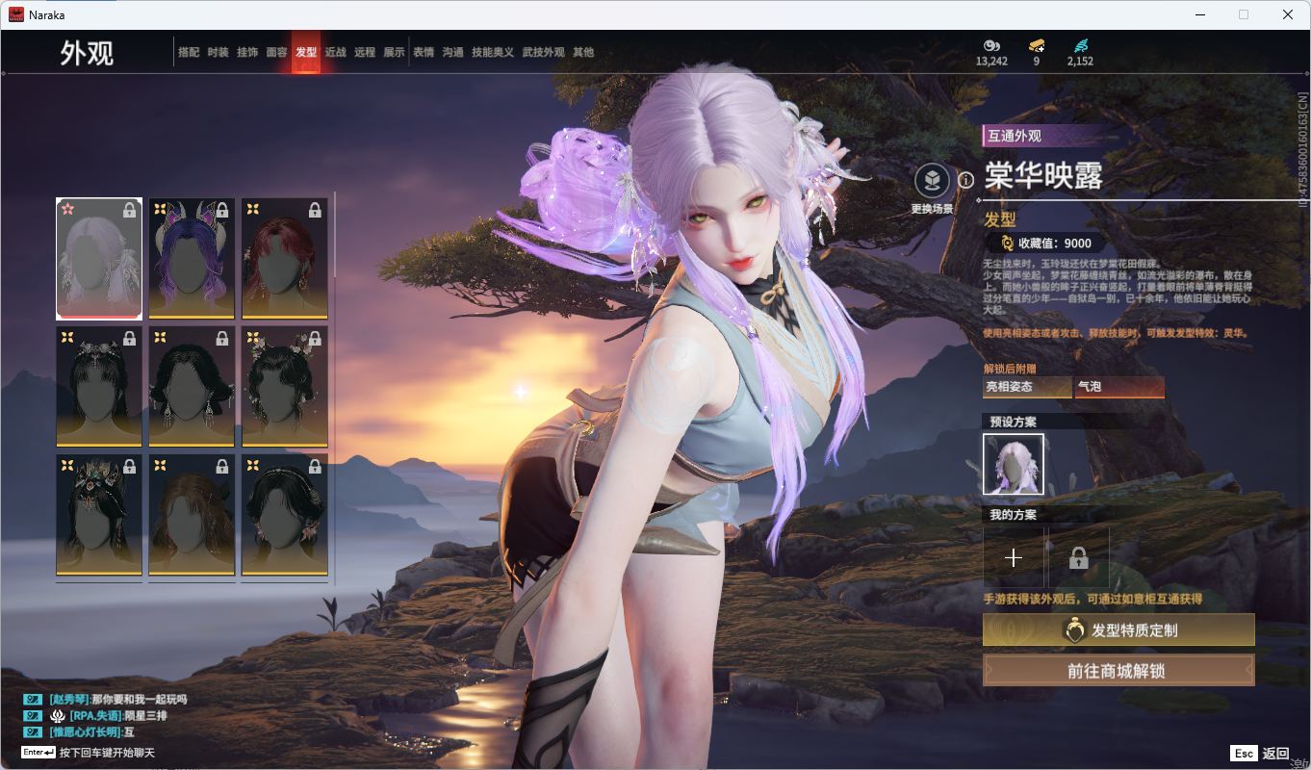Click the info icon beside 棠华映露

pyautogui.click(x=965, y=180)
